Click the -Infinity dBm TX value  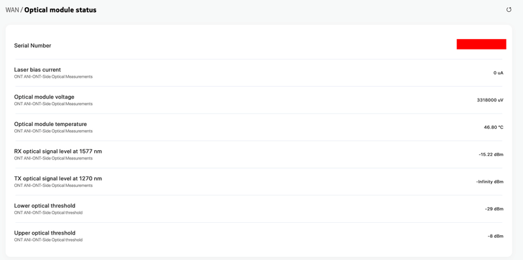pos(490,182)
